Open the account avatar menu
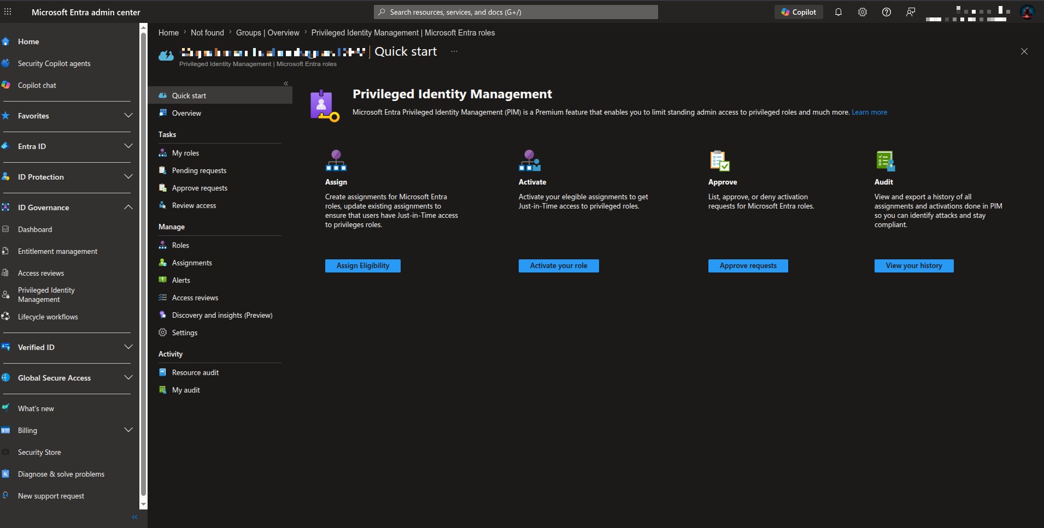 click(x=1027, y=12)
